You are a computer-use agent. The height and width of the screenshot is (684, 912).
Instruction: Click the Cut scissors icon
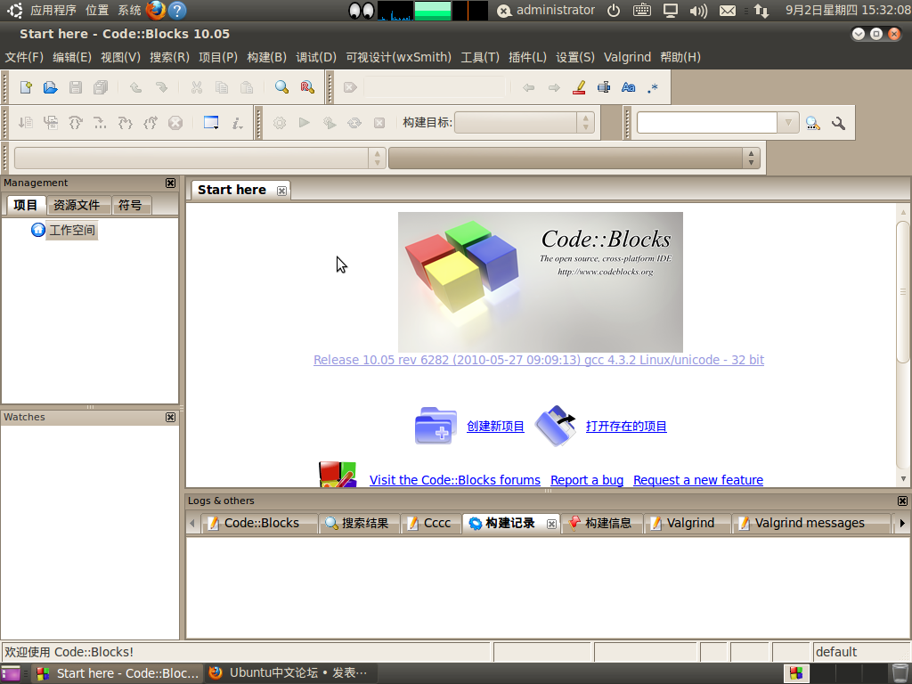[197, 87]
